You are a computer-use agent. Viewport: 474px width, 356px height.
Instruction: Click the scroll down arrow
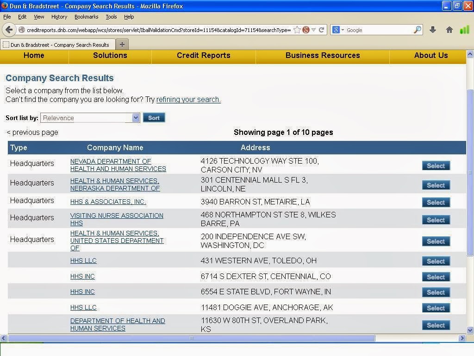coord(470,330)
